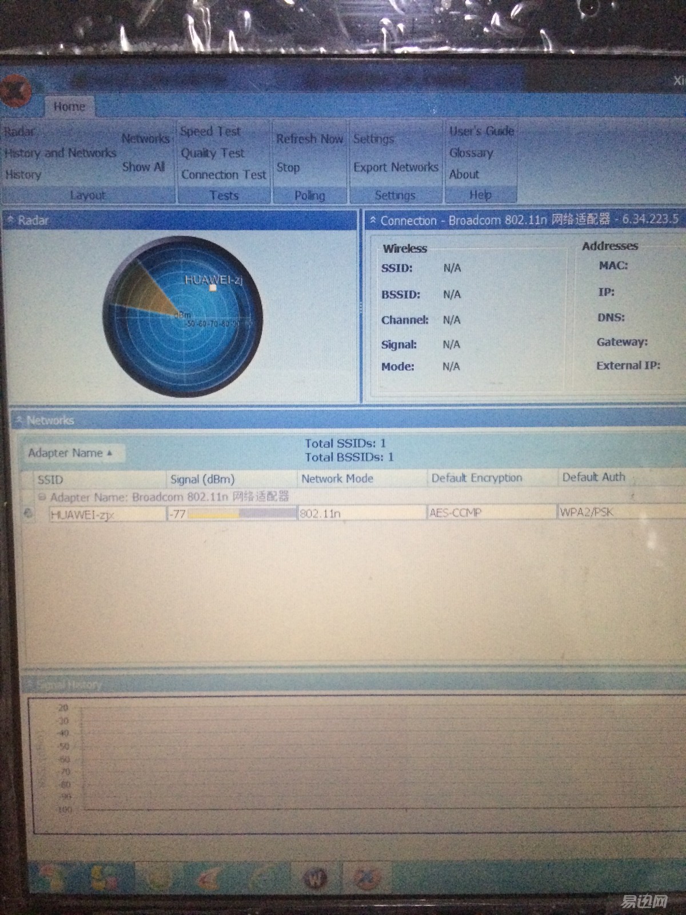The width and height of the screenshot is (686, 915).
Task: Export Networks to file
Action: click(396, 168)
